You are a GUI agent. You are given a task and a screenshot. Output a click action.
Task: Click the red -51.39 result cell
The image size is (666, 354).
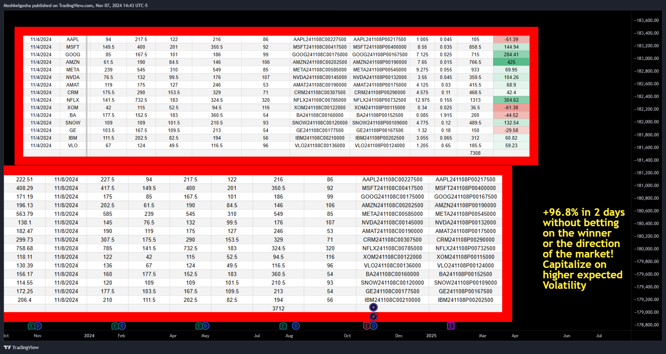511,39
